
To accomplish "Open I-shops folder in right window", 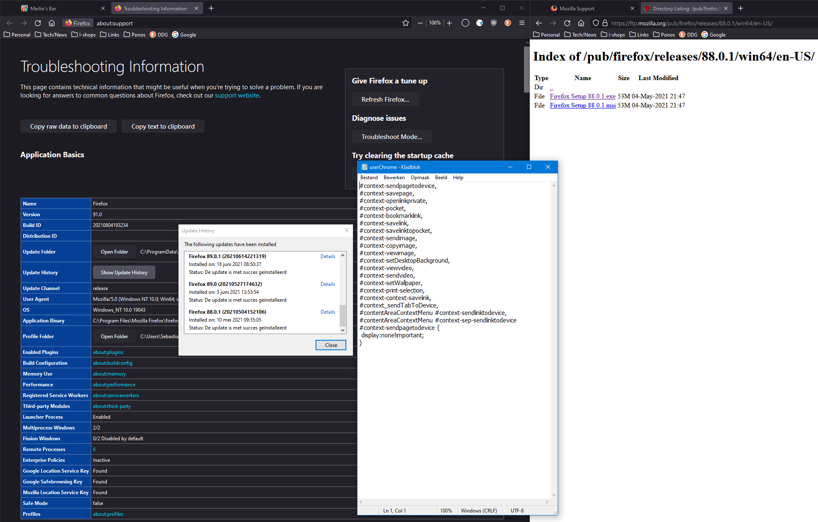I will click(613, 35).
